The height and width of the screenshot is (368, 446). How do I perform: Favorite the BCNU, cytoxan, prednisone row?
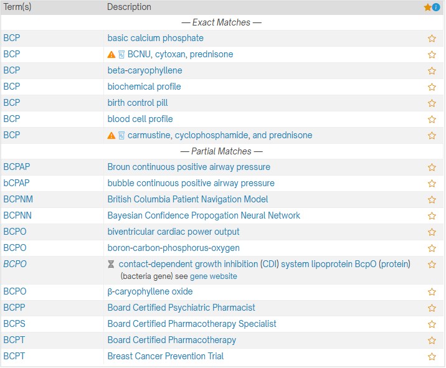pos(432,55)
